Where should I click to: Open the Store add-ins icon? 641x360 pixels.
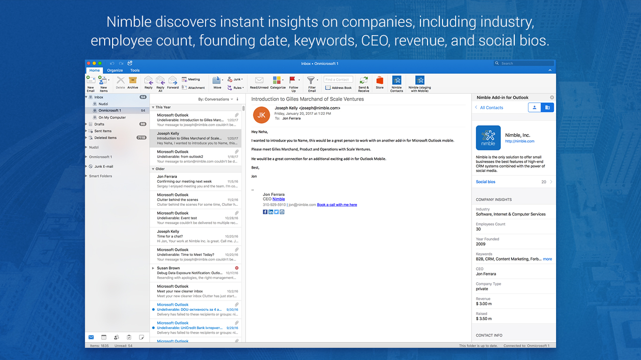coord(380,80)
